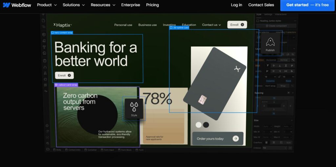Open the Width unit dropdown
336x167 pixels.
click(x=271, y=126)
